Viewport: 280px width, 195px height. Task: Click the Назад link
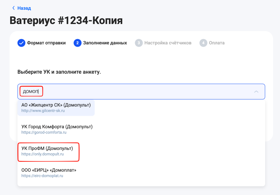(24, 8)
